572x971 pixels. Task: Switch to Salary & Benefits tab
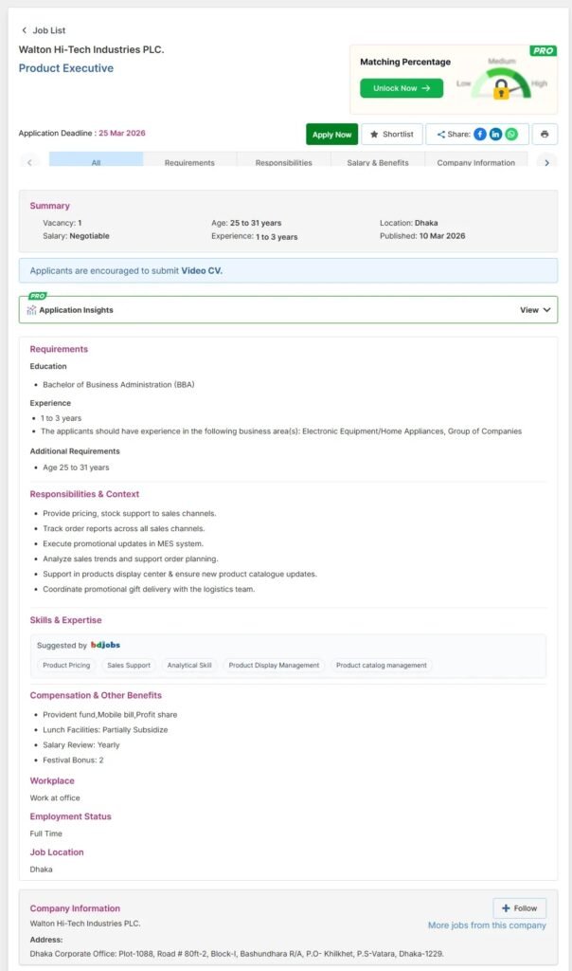tap(378, 162)
